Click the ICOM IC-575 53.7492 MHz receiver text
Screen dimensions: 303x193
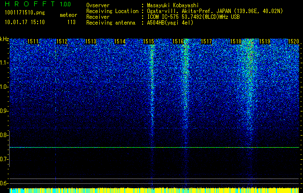[193, 17]
